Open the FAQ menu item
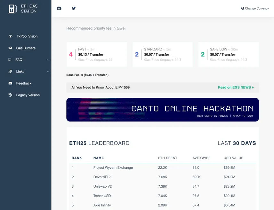Image resolution: width=274 pixels, height=210 pixels. (19, 60)
